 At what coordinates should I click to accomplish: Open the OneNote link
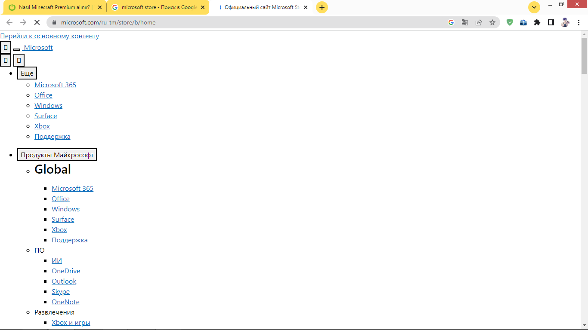pos(65,302)
